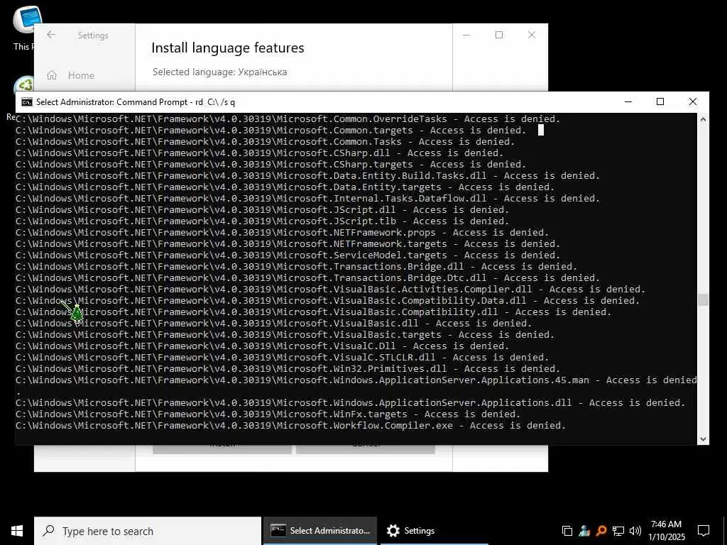Click the Microsoft.VisualC.Dll output line

click(262, 346)
